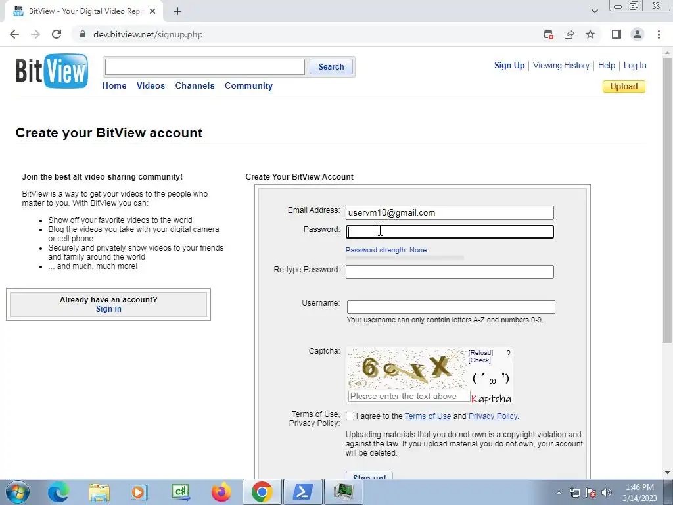Open the Terms of Use link

pos(427,416)
